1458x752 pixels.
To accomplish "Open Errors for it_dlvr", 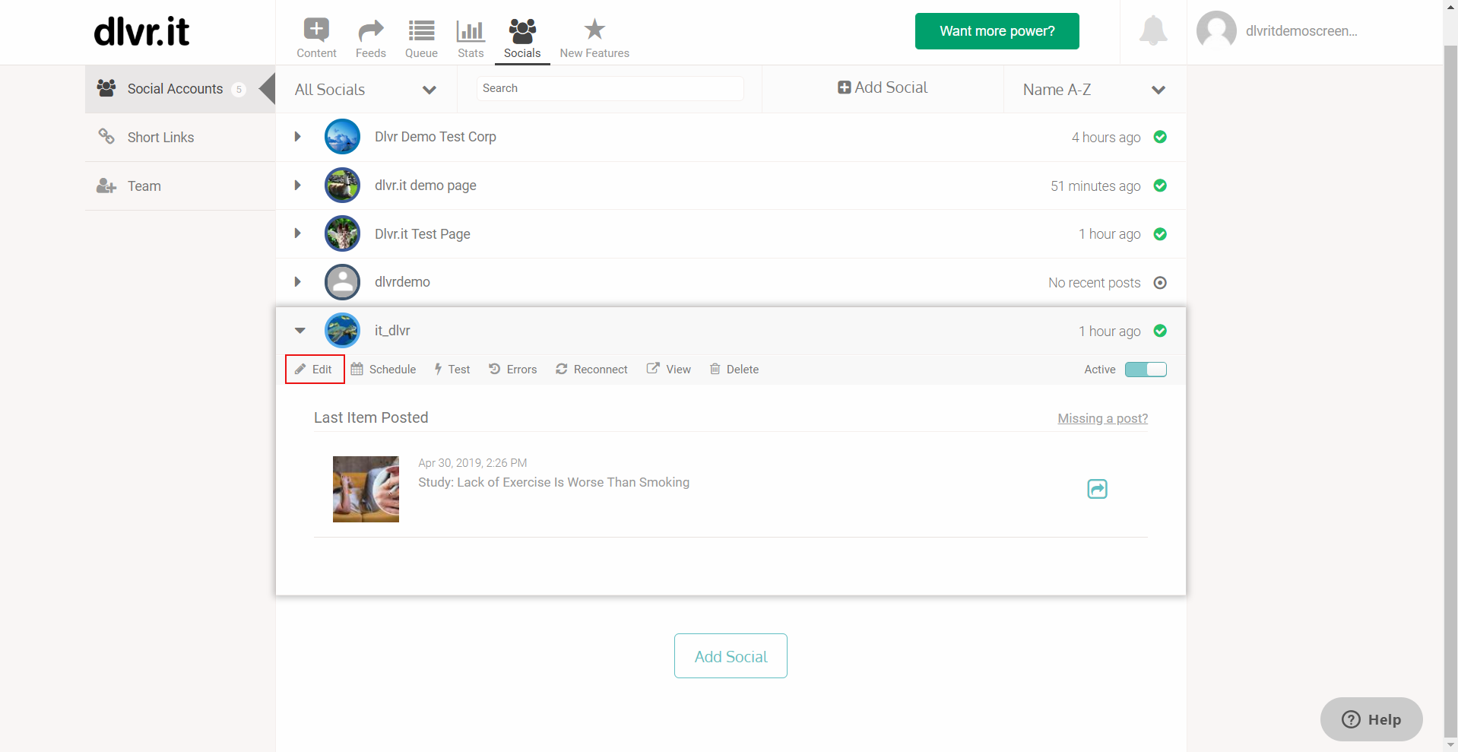I will [512, 370].
